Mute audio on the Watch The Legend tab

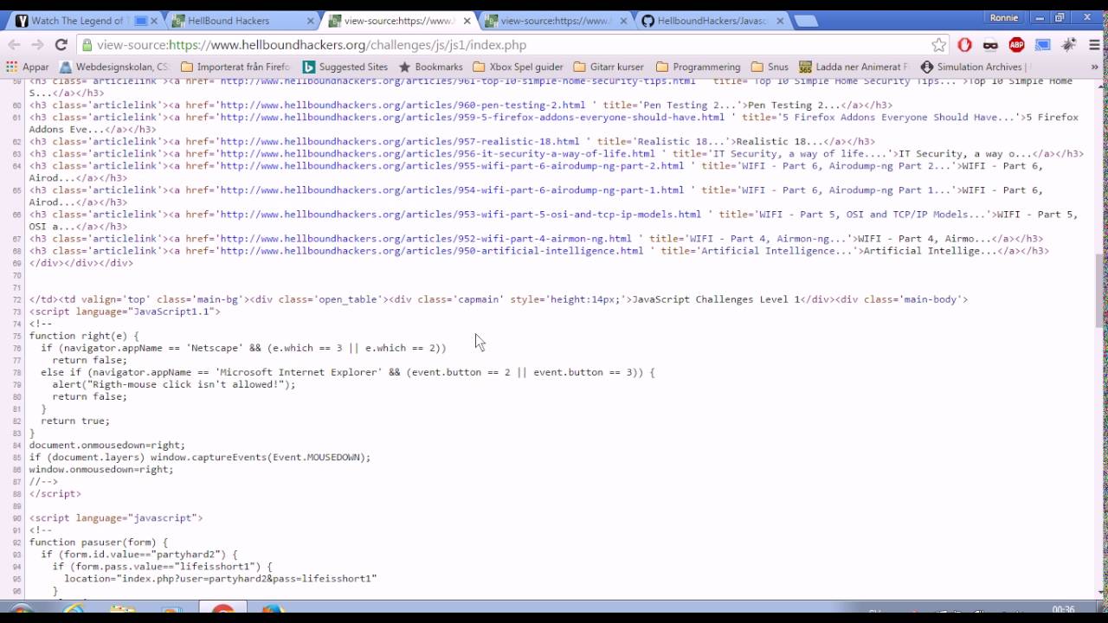point(141,21)
